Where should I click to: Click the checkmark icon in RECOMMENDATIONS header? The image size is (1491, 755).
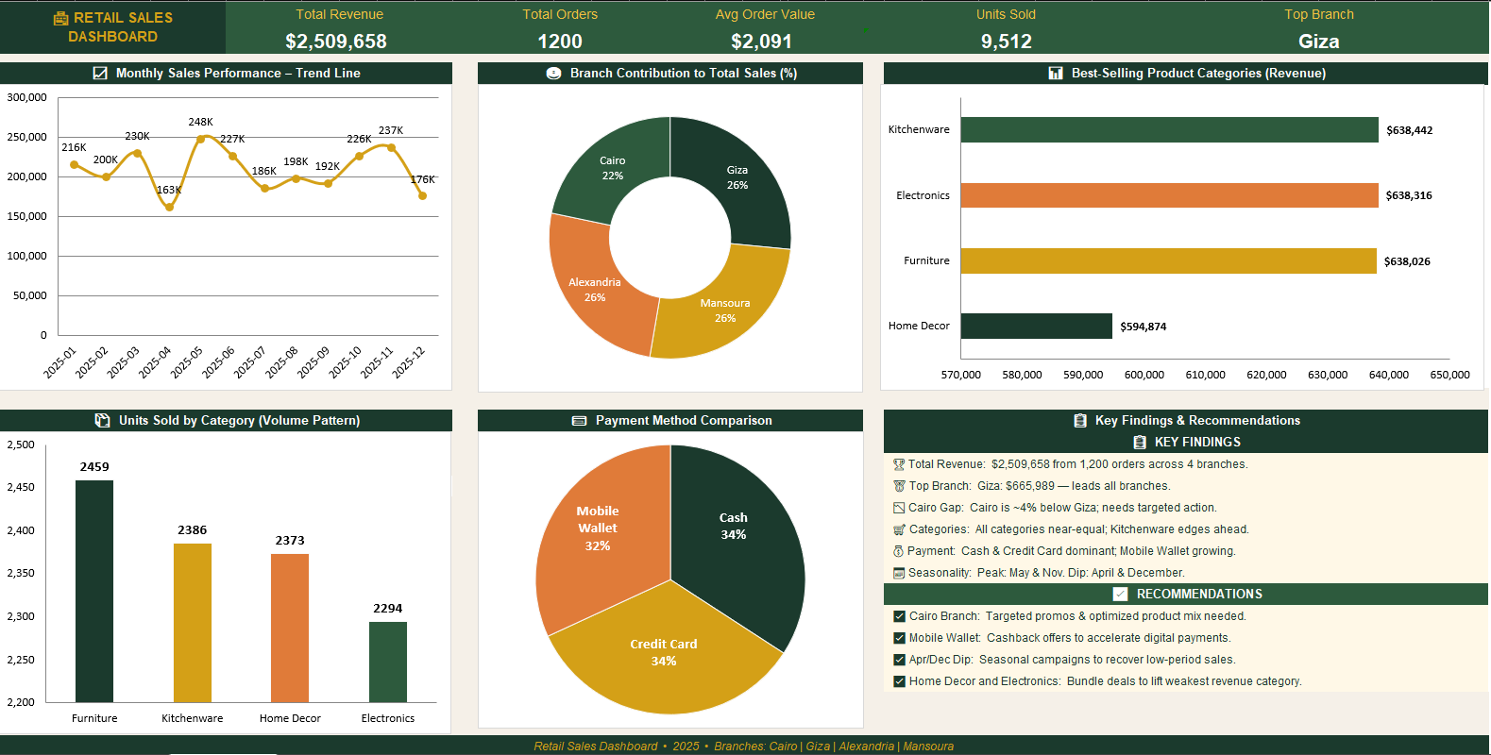1120,594
